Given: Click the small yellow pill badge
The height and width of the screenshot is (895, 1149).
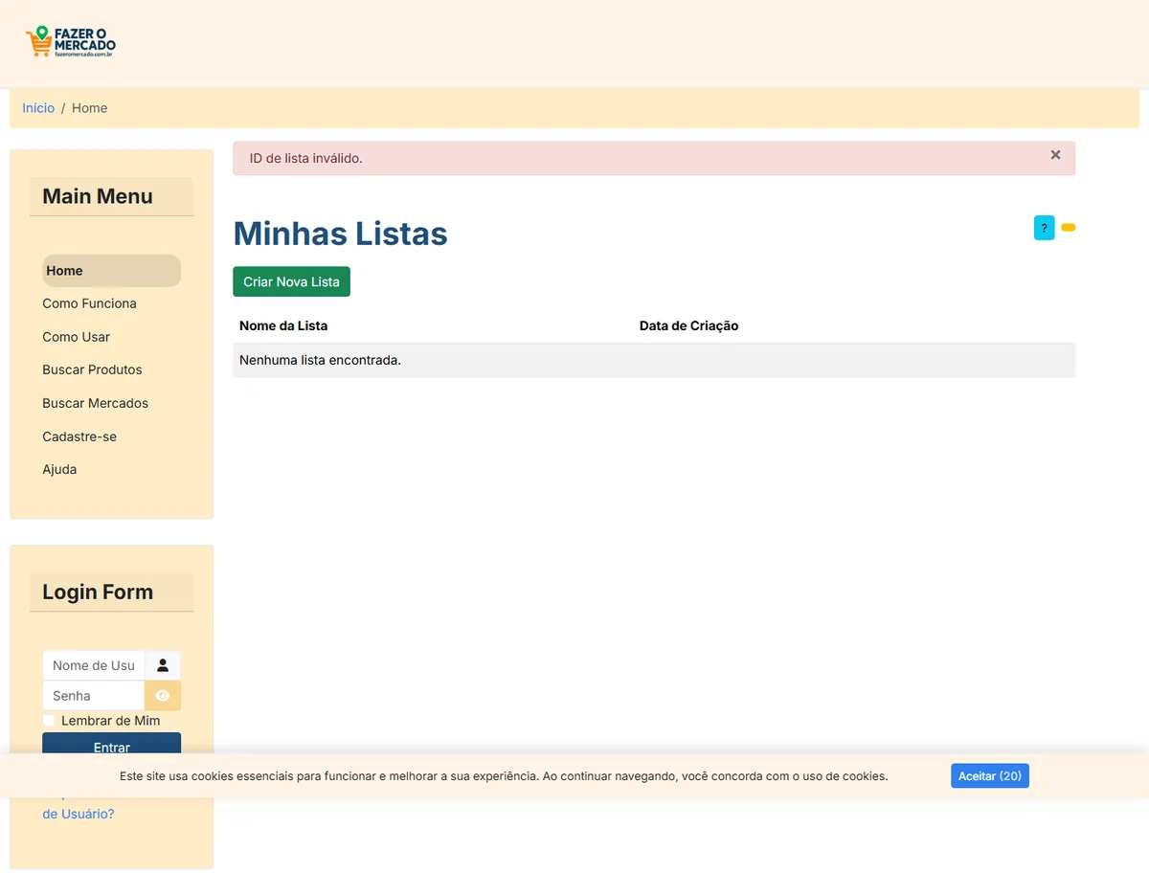Looking at the screenshot, I should pyautogui.click(x=1069, y=228).
